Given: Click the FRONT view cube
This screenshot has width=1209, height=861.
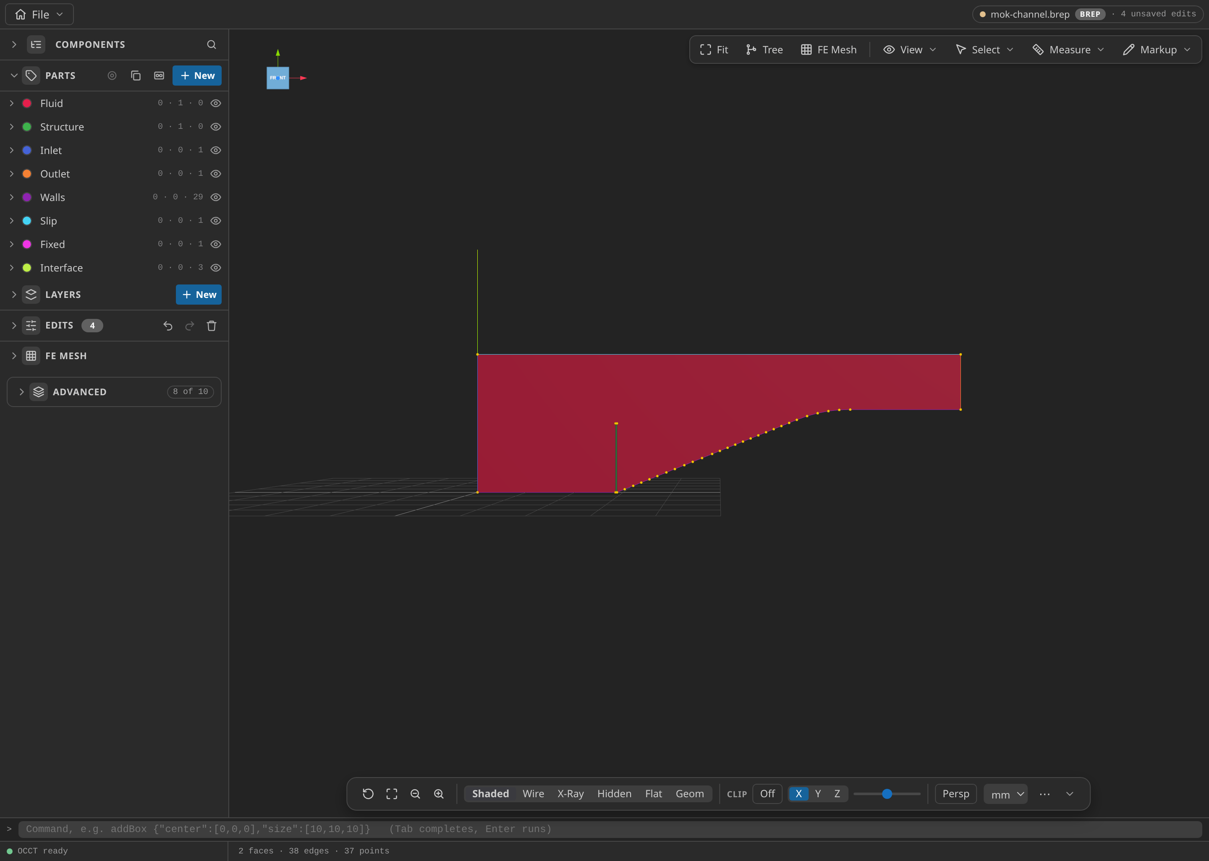Looking at the screenshot, I should coord(278,78).
